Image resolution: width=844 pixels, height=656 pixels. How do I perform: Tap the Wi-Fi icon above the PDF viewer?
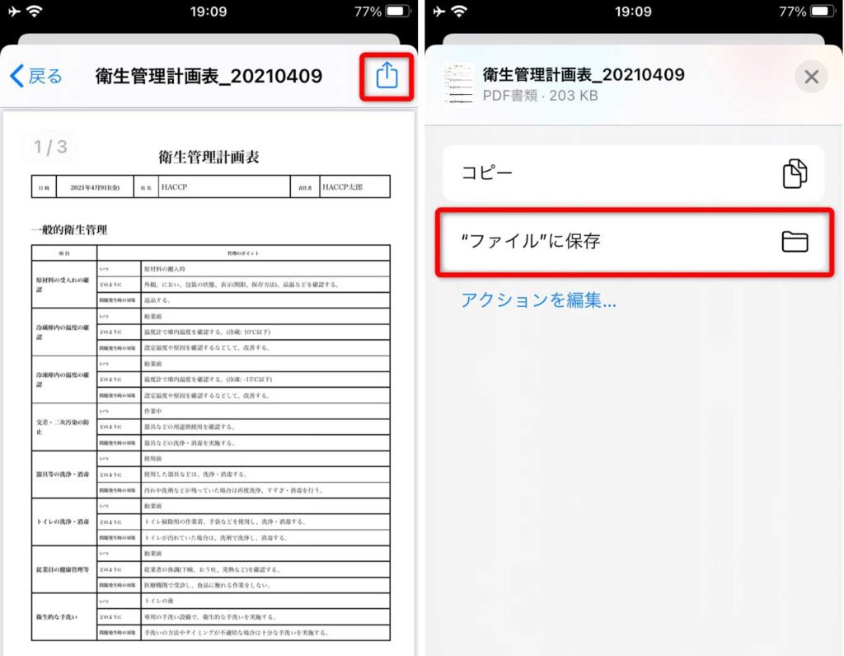pyautogui.click(x=35, y=12)
